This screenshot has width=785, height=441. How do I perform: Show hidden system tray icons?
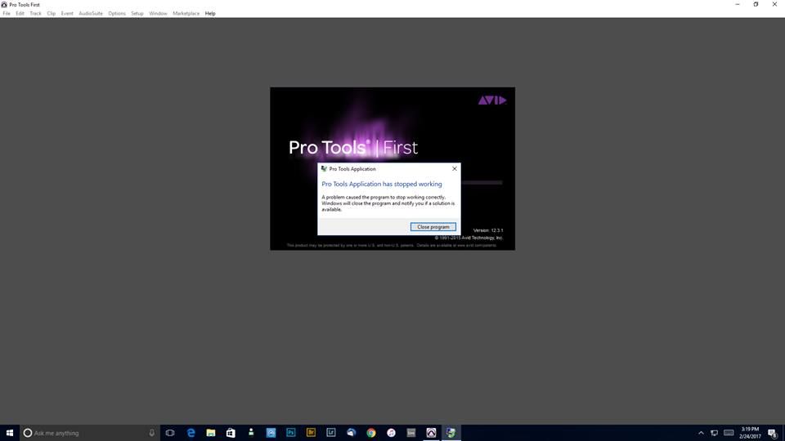point(701,433)
